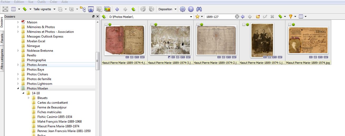Clear the 1889-127 quick filter text
Viewport: 345px width, 136px height.
coord(237,17)
